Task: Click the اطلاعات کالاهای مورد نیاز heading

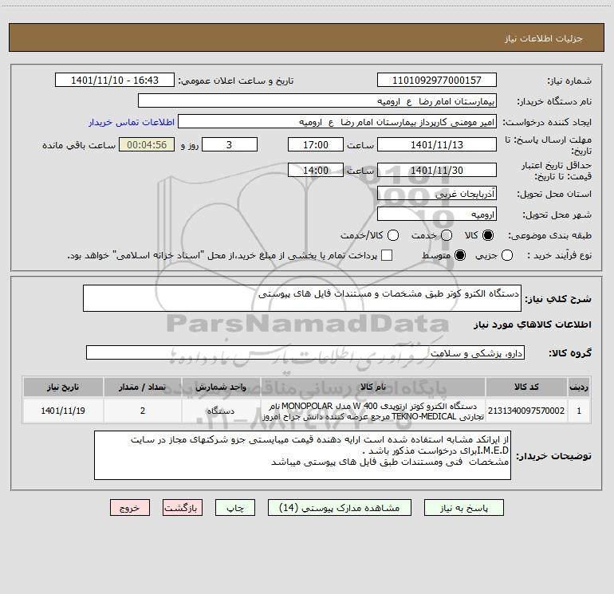Action: 532,325
